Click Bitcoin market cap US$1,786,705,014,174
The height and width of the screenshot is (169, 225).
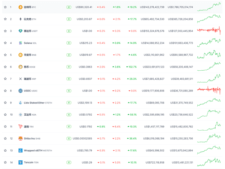coord(180,7)
